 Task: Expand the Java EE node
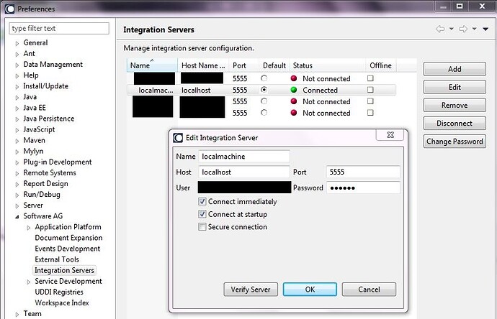(x=17, y=108)
